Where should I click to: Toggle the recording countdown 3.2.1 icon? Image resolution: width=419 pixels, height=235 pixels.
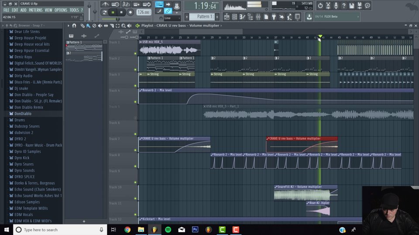point(126,4)
